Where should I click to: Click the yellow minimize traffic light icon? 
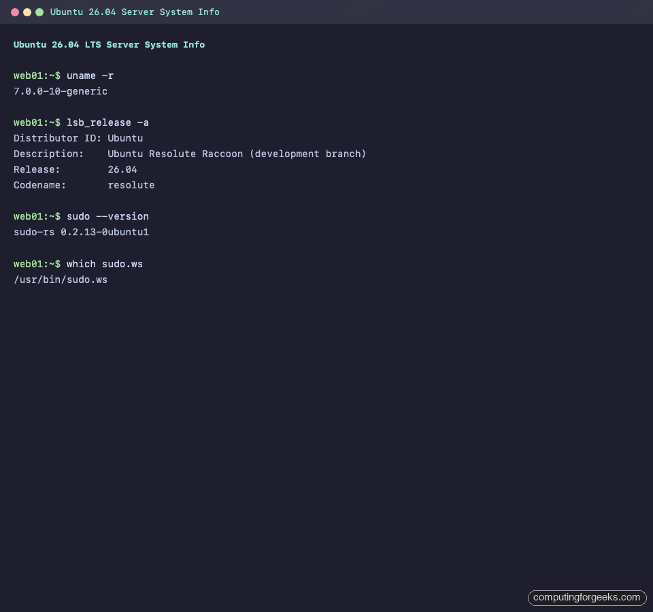(x=27, y=12)
